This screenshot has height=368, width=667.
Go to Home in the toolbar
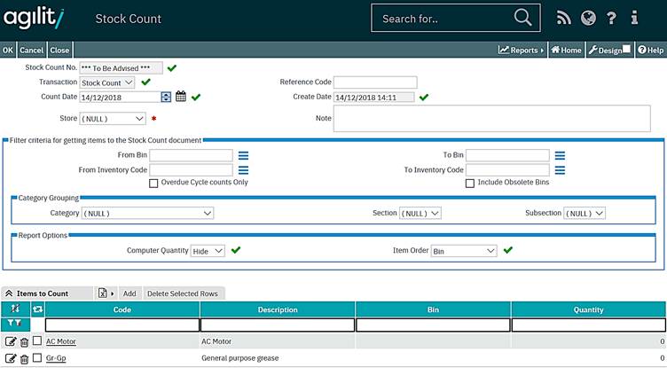(x=566, y=51)
